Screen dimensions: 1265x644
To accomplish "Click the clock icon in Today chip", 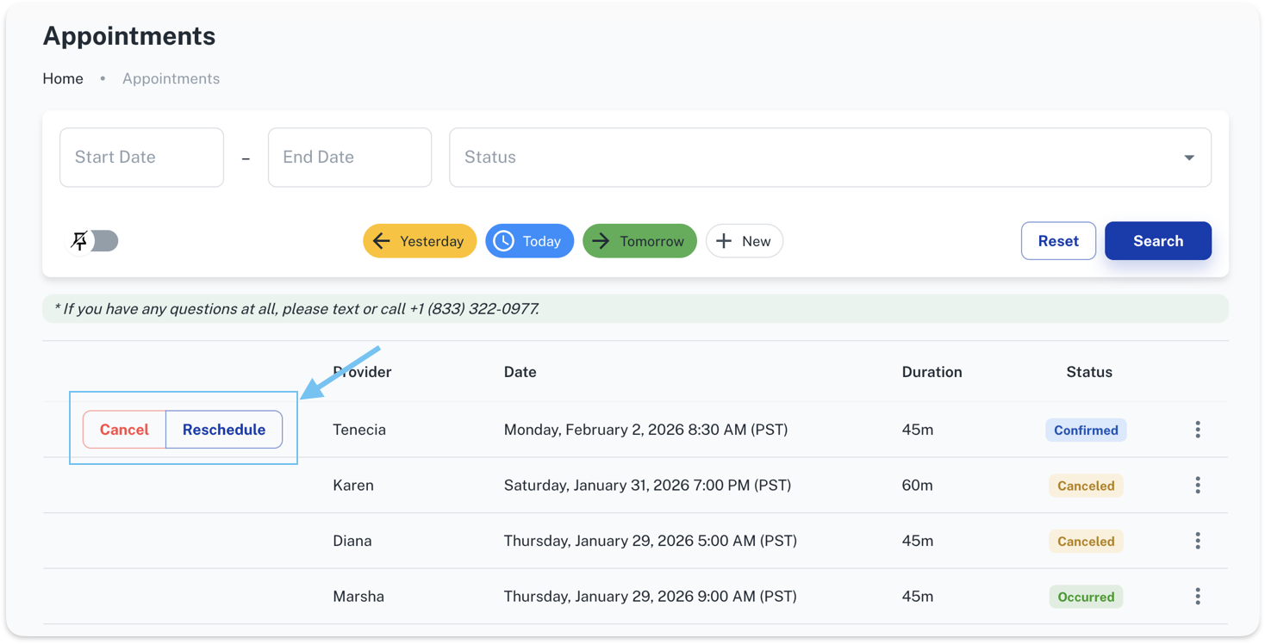I will coord(503,241).
